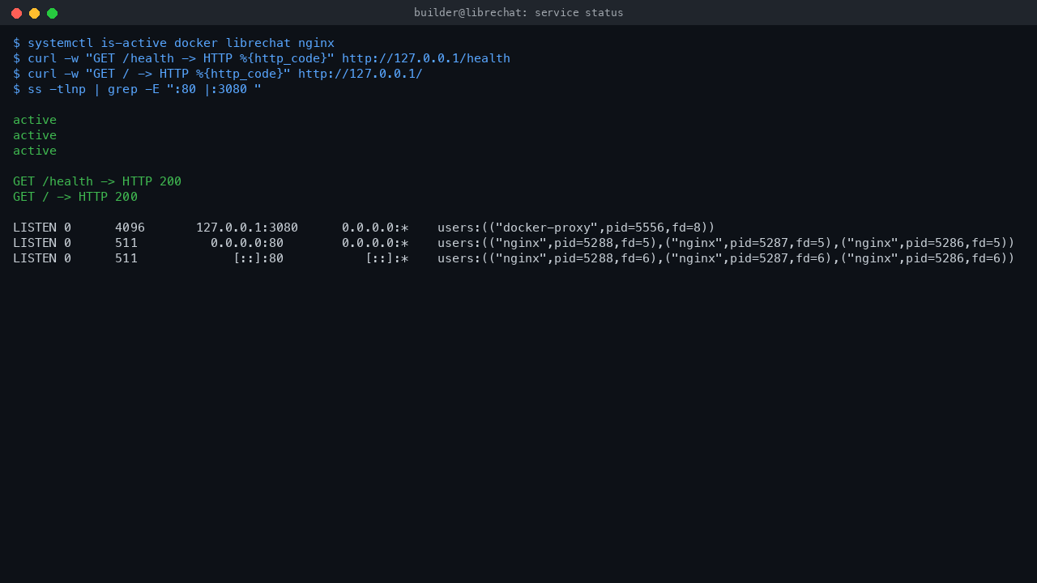Click the red close window button
1037x583 pixels.
coord(16,13)
